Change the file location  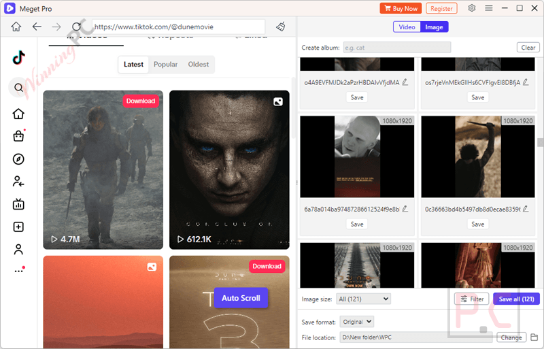(x=511, y=337)
